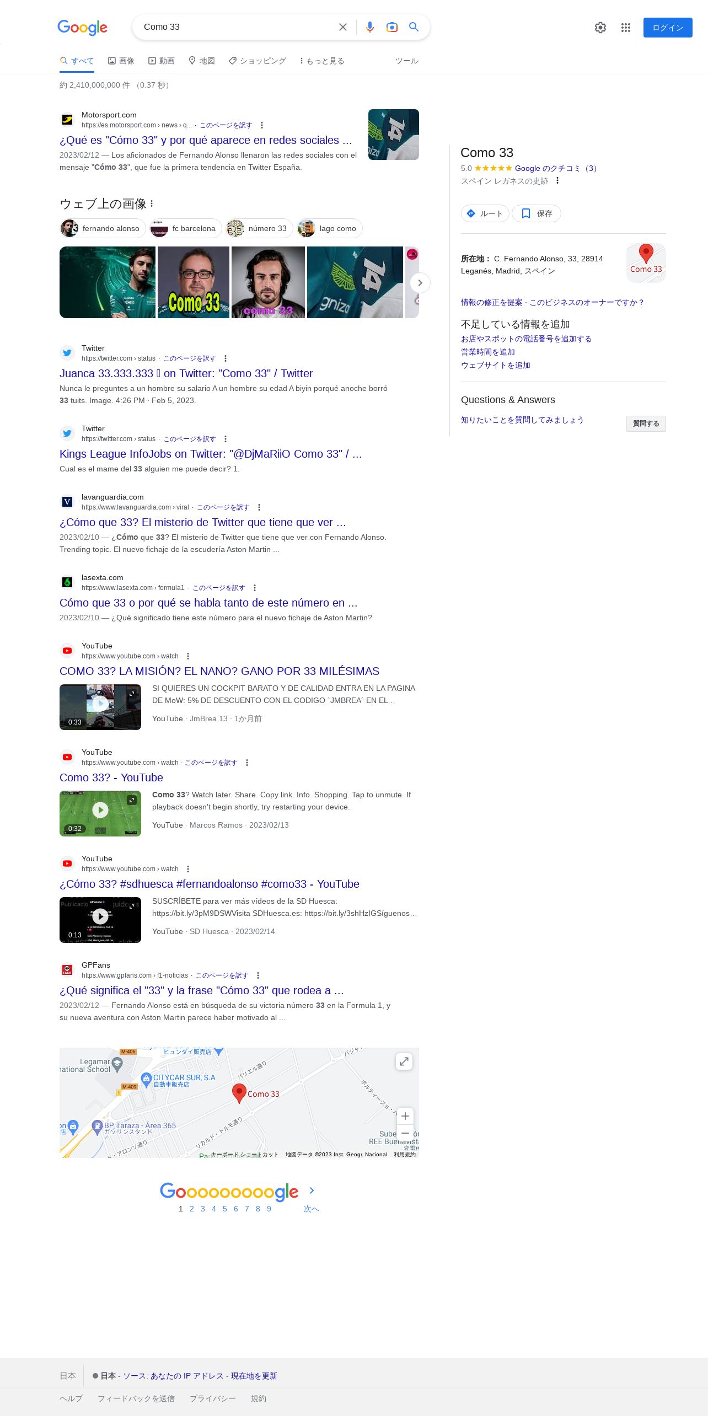Open options menu for lasexta.com result
The image size is (708, 1416).
pos(255,588)
